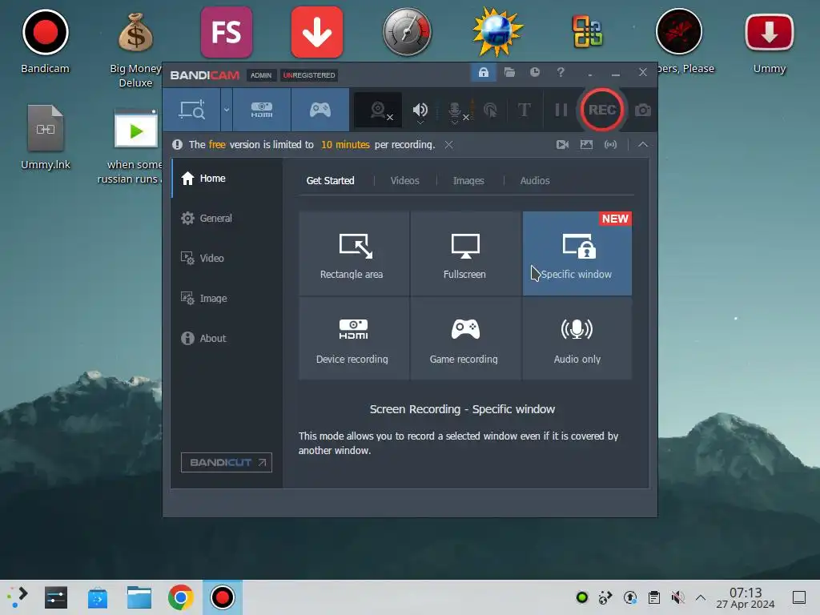
Task: Open the output folder icon
Action: click(509, 72)
